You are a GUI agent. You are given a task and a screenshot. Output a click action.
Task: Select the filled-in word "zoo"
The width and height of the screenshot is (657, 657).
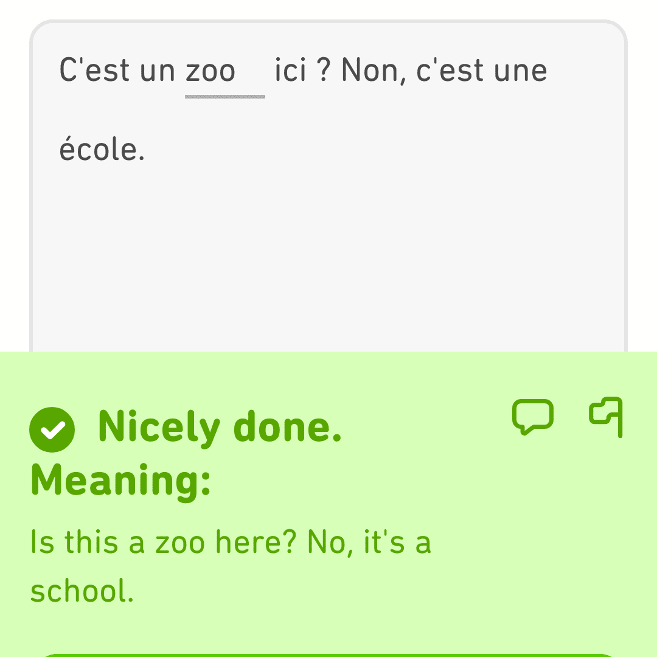(210, 71)
